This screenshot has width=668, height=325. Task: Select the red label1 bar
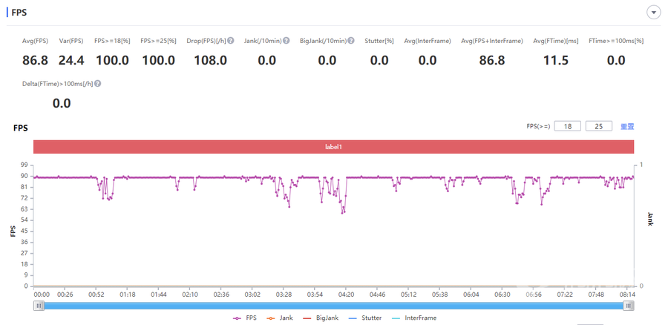tap(333, 147)
